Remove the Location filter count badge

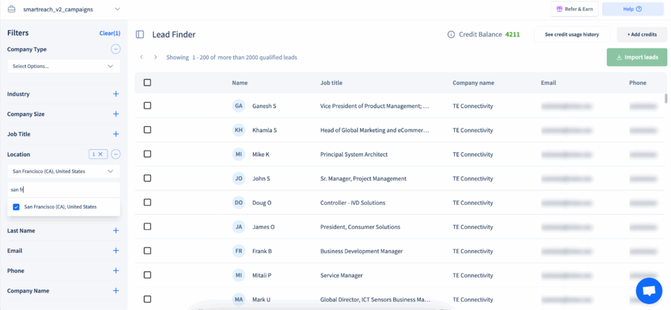[100, 154]
